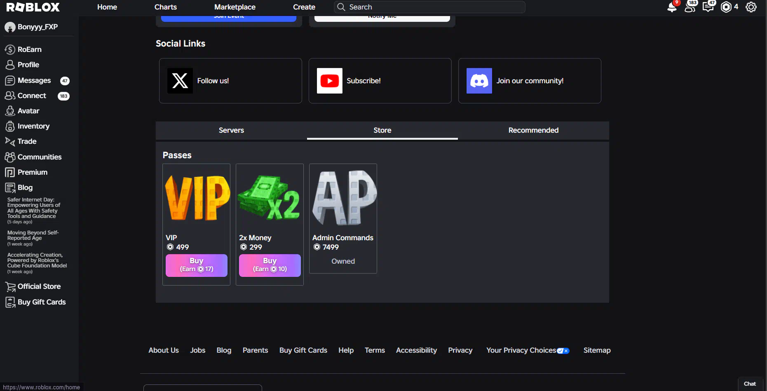Buy the 2x Money pass
767x391 pixels.
(270, 265)
